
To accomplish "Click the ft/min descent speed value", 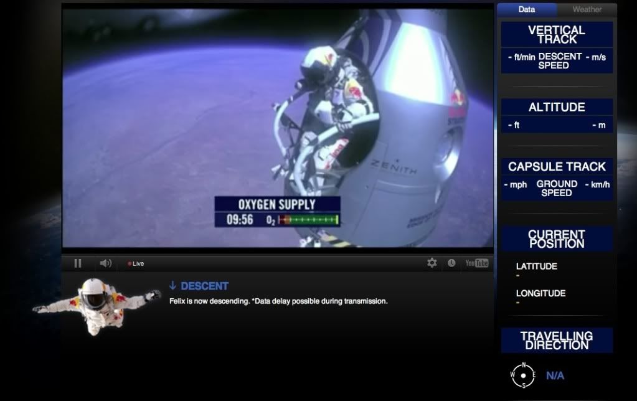I will pos(522,57).
